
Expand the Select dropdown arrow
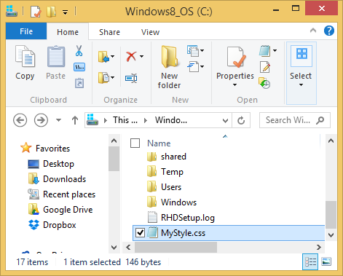click(x=301, y=84)
